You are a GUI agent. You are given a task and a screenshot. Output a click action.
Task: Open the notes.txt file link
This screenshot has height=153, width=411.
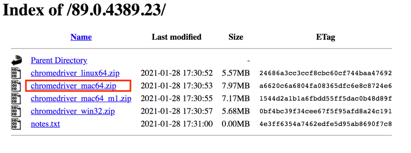[x=45, y=124]
